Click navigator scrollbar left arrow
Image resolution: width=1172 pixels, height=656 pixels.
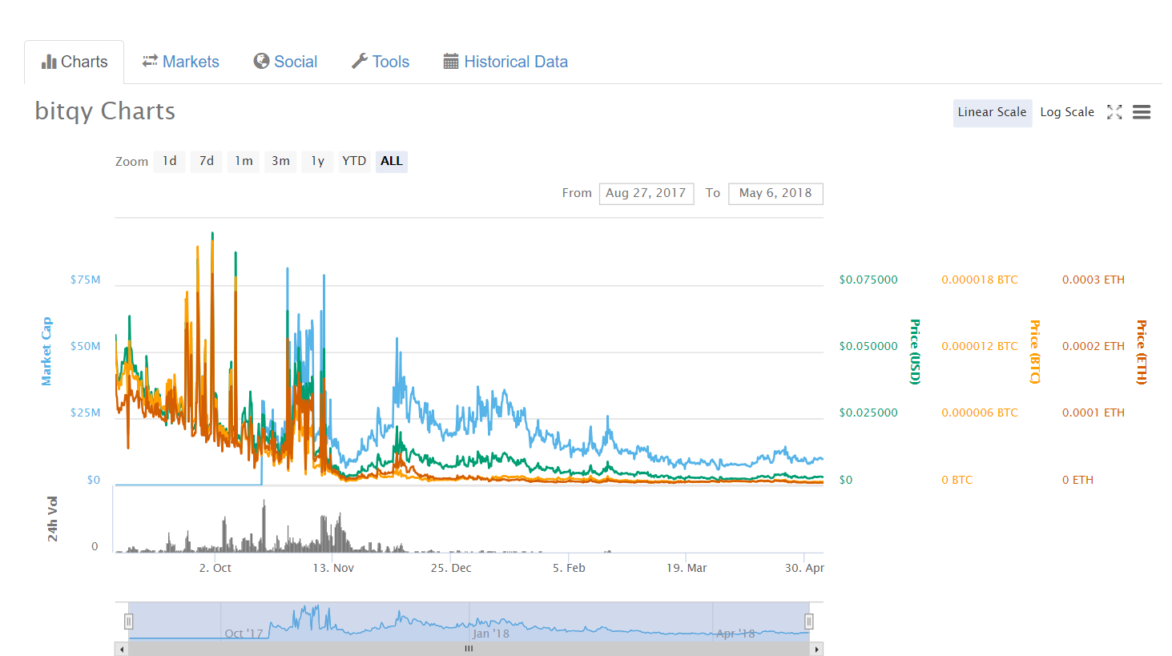(x=122, y=649)
